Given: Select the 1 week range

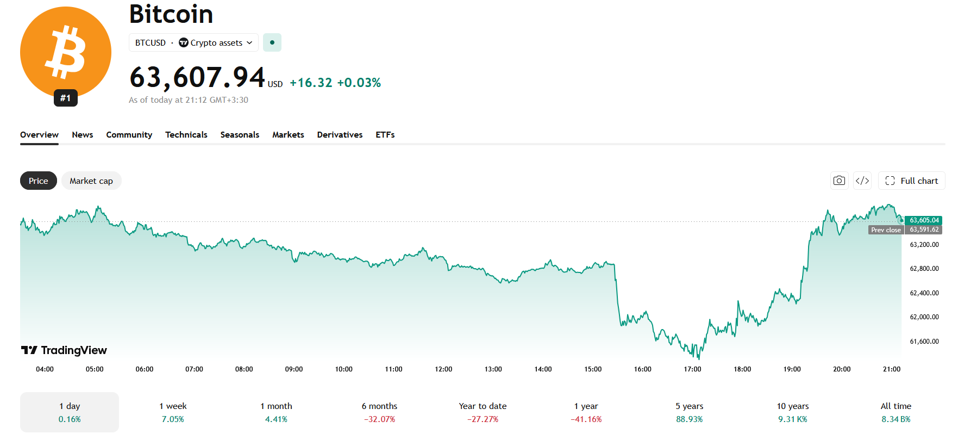Looking at the screenshot, I should [173, 412].
